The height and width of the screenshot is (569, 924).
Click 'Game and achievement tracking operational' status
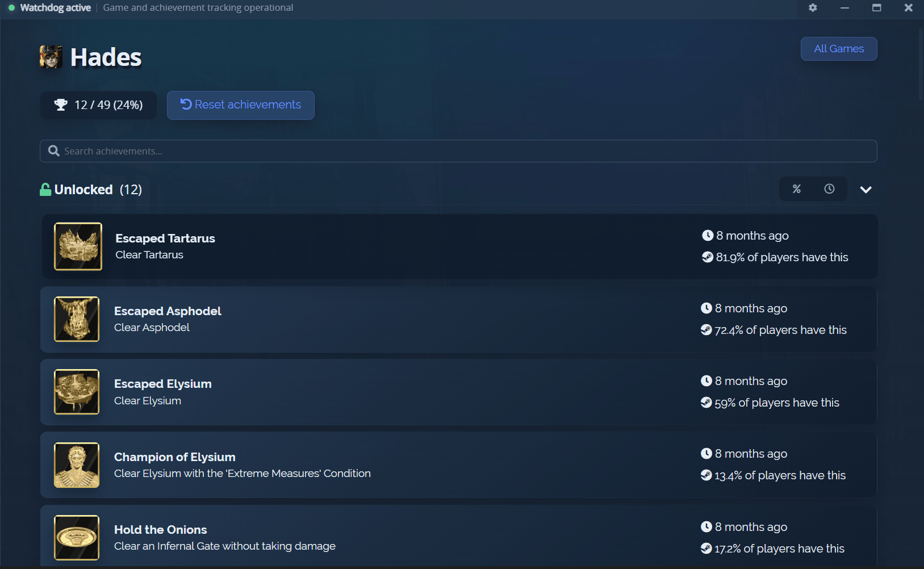pyautogui.click(x=198, y=7)
